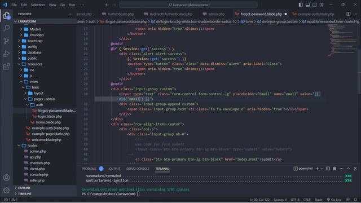Toggle the primary side bar layout icon
361x203 pixels.
point(301,5)
